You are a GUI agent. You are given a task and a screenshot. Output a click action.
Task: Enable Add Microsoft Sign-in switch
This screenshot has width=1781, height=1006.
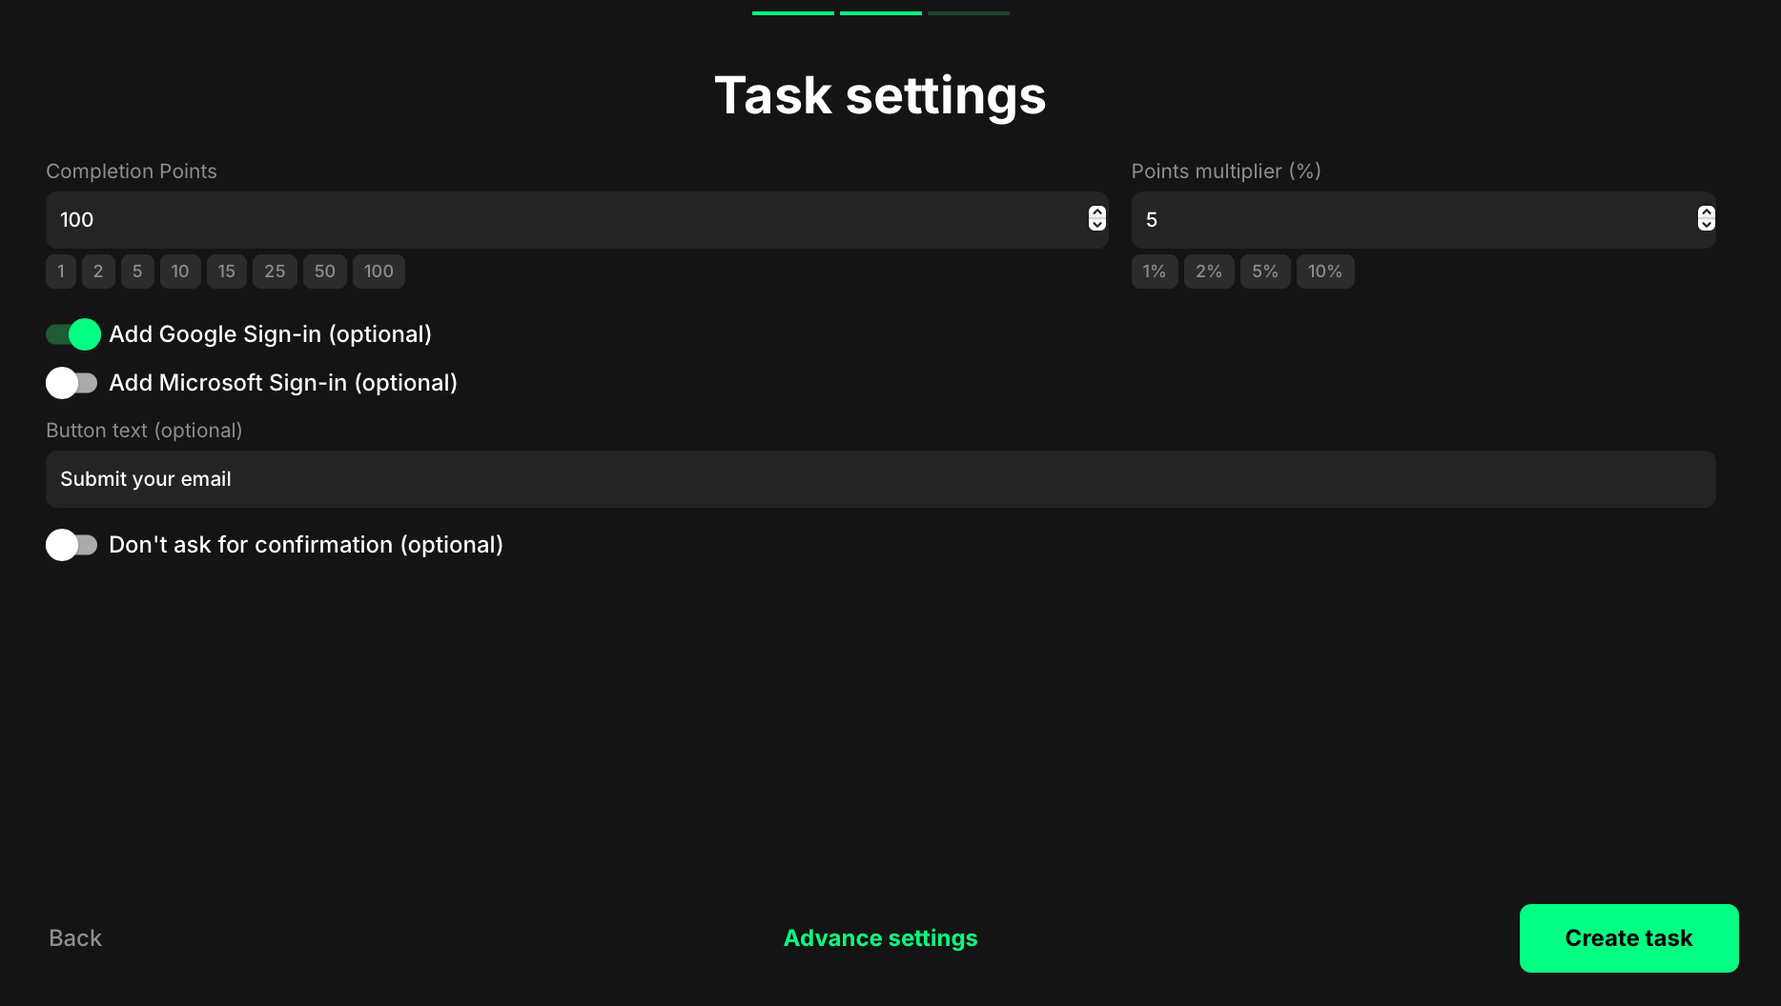[x=72, y=383]
